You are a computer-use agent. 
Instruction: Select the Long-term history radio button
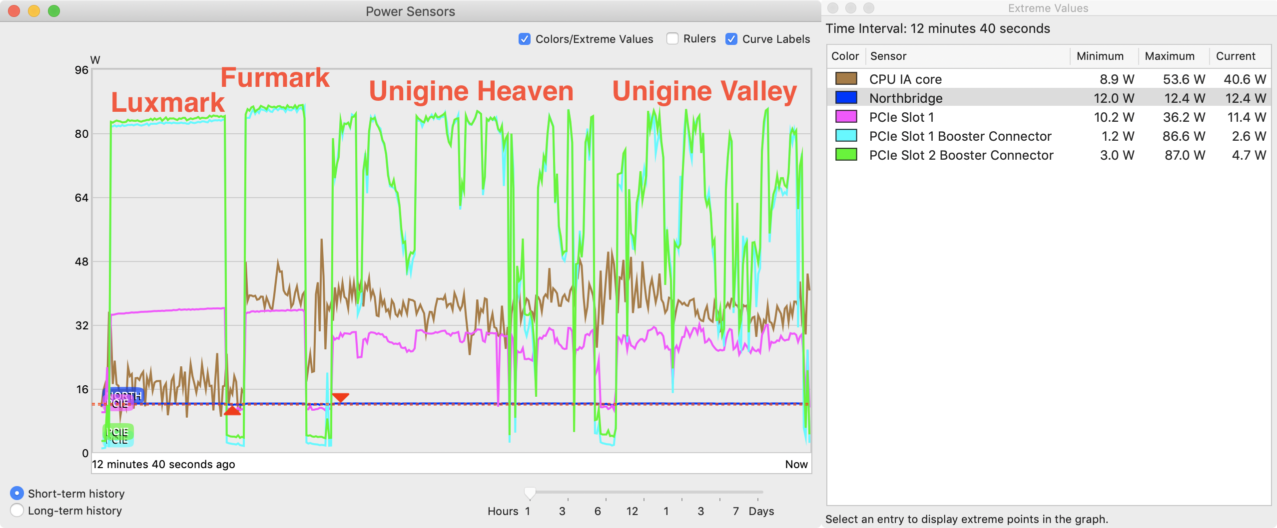[x=17, y=510]
